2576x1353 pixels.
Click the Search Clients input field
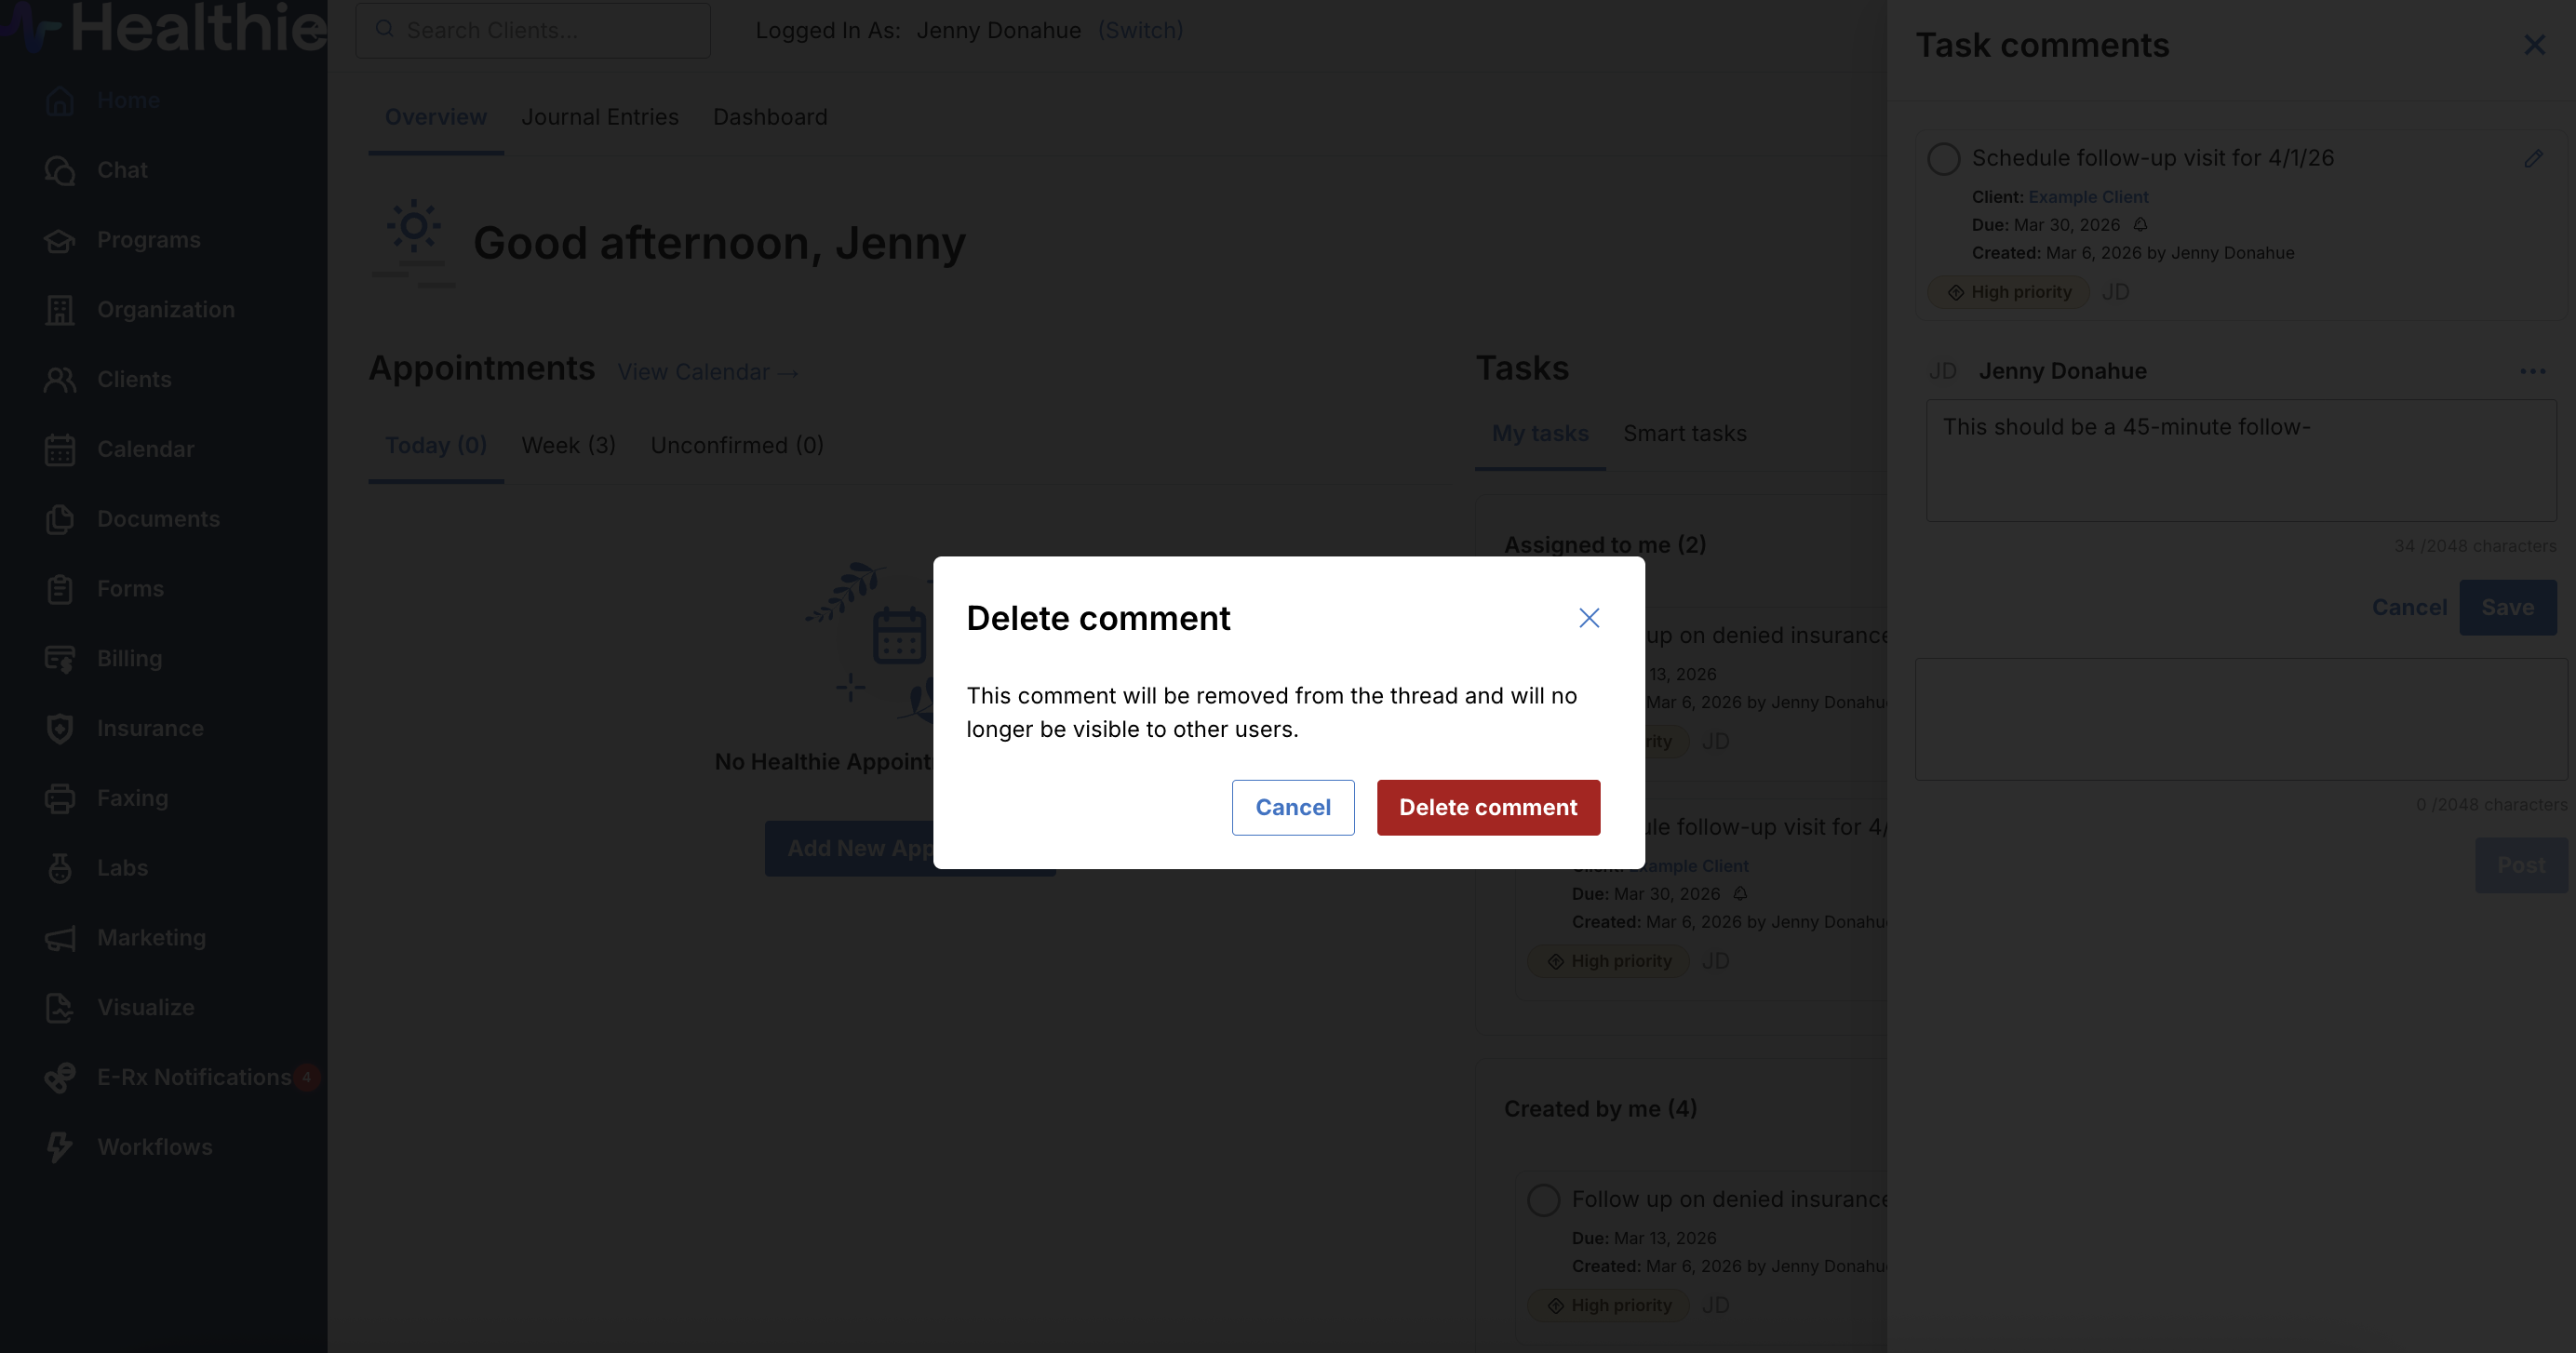point(545,30)
